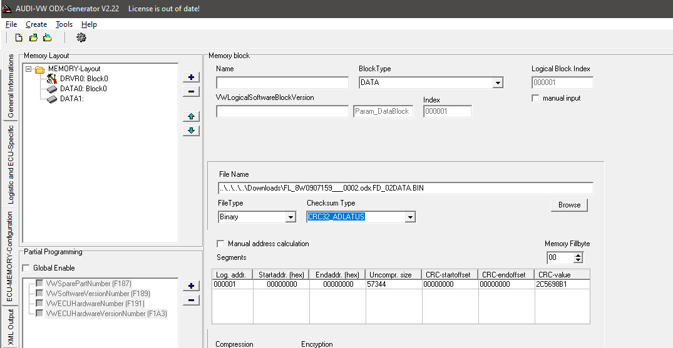Click the Browse button
The image size is (673, 348).
click(x=569, y=205)
